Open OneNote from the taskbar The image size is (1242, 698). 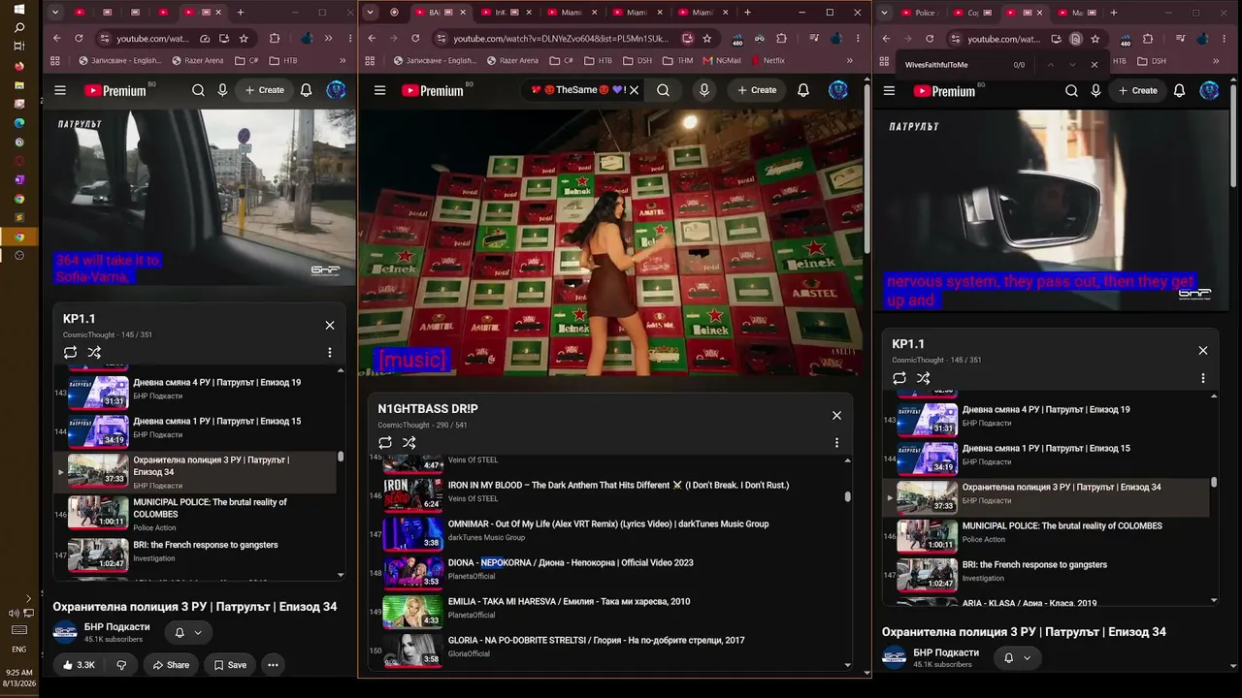pyautogui.click(x=19, y=179)
